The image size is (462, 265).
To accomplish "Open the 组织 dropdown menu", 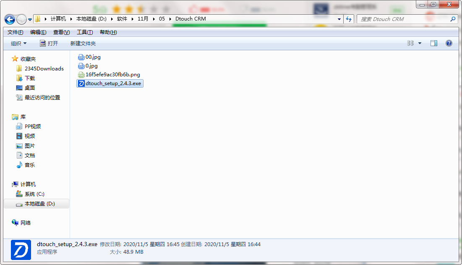I will click(18, 43).
